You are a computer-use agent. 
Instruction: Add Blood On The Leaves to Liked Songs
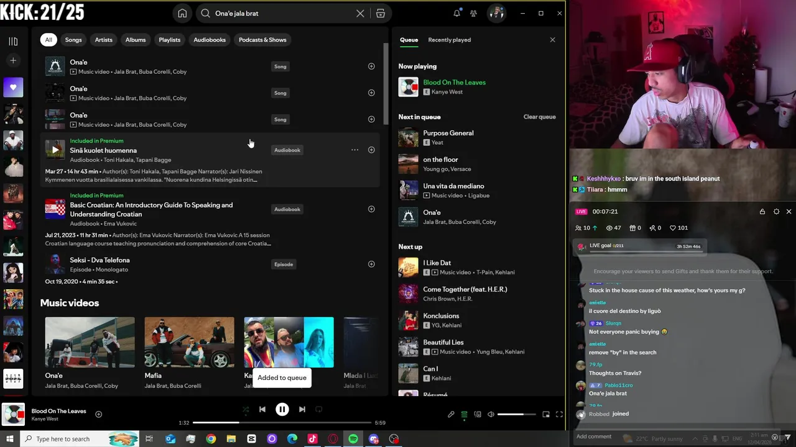click(98, 414)
